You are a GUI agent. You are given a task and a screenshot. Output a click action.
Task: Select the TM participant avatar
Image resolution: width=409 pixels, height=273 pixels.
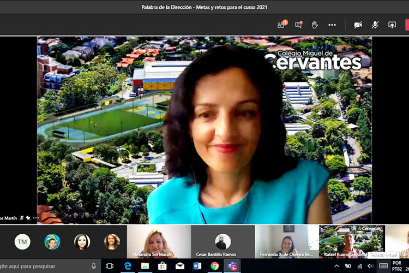pyautogui.click(x=22, y=242)
